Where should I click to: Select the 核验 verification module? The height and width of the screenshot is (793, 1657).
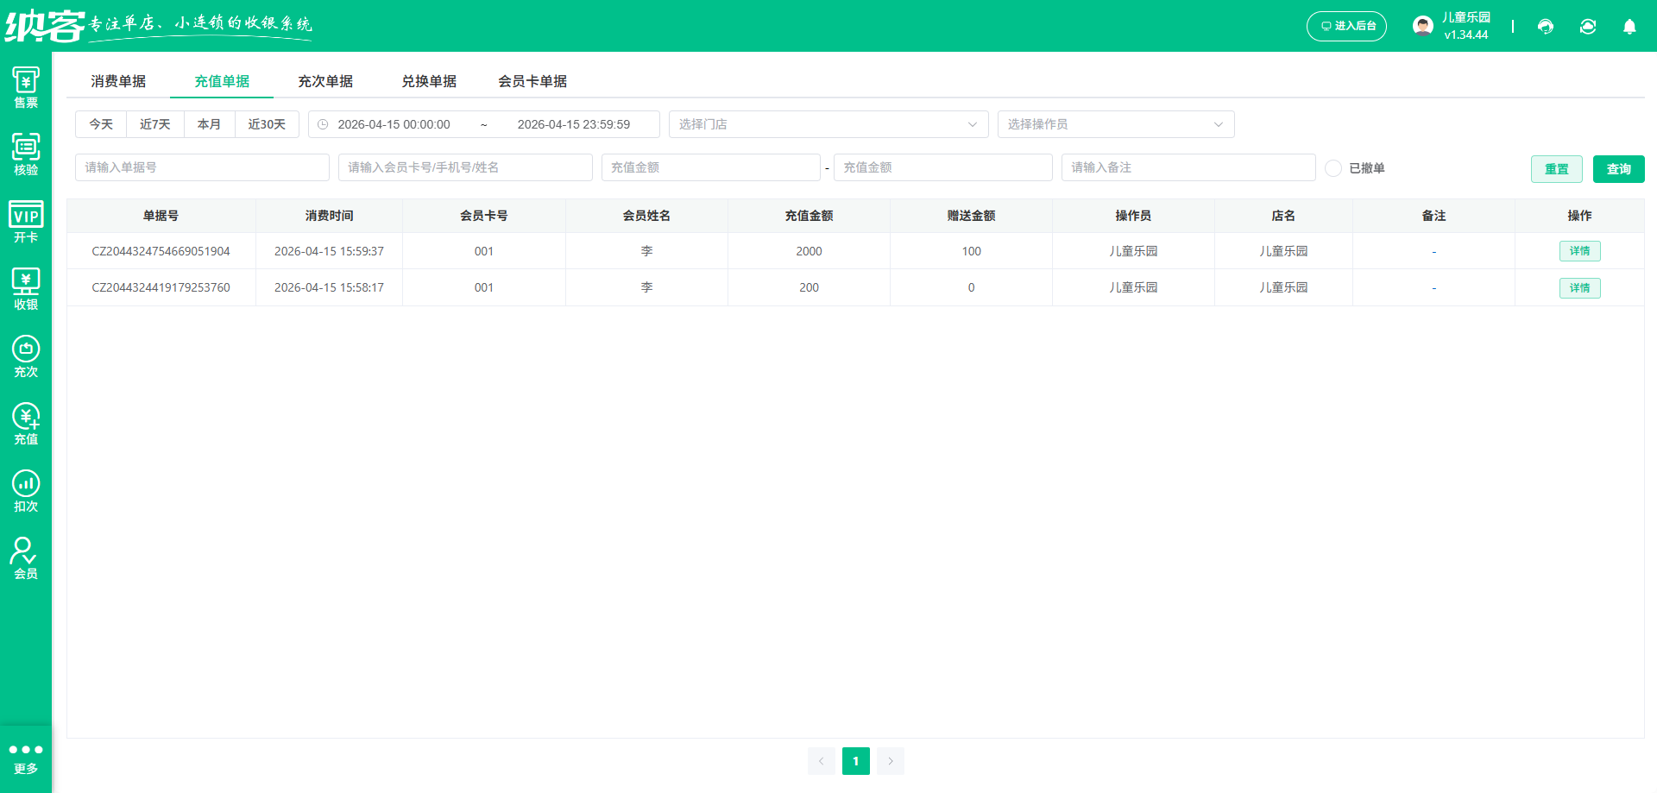coord(26,154)
